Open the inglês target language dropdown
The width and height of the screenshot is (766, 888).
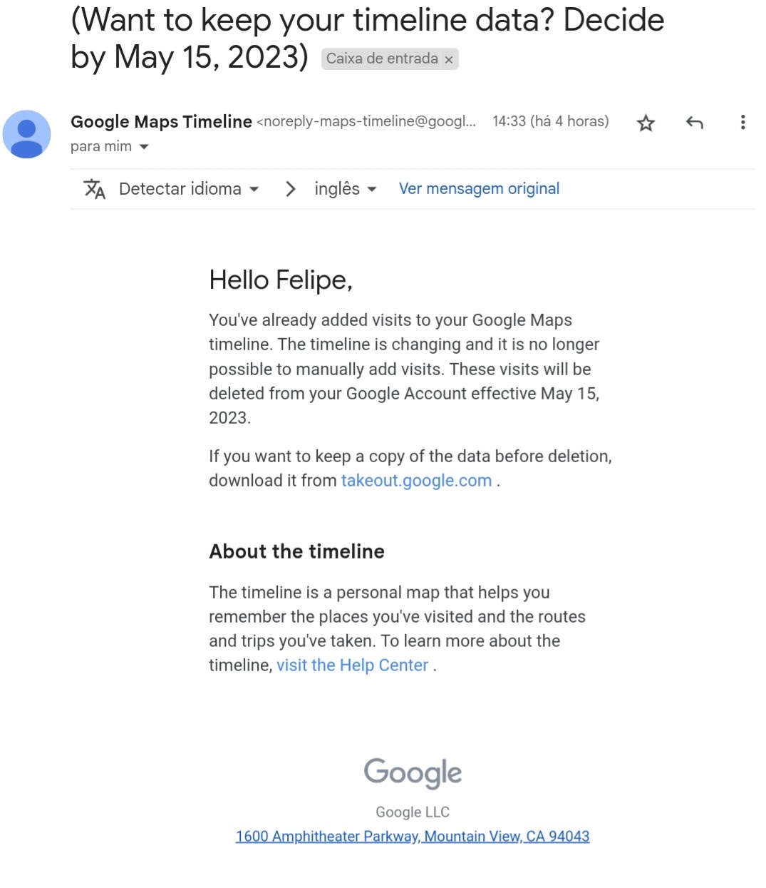point(345,189)
